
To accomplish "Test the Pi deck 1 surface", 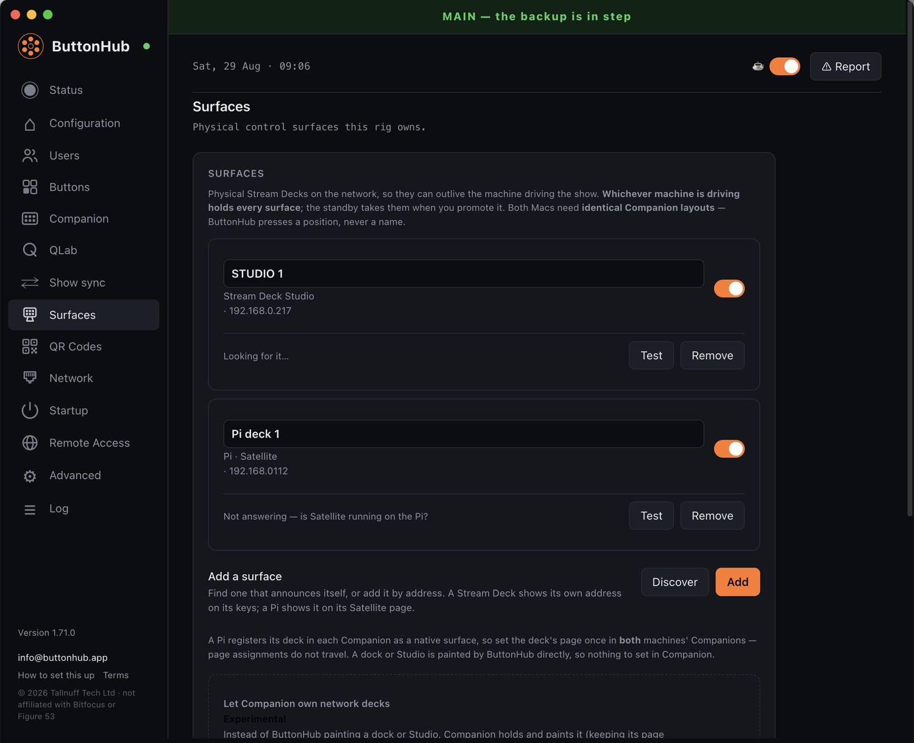I will (x=651, y=516).
